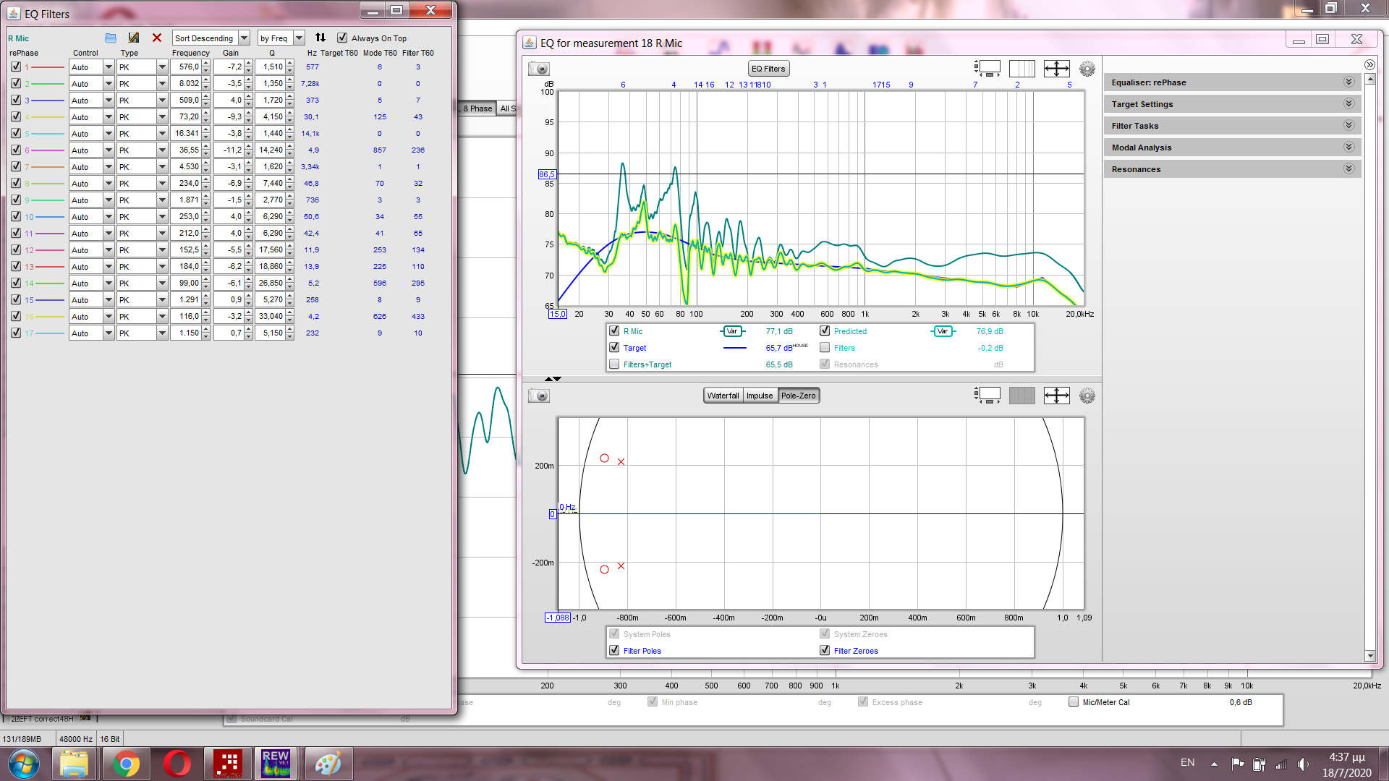Toggle Filter Poles checkbox
Screen dimensions: 1389x781
[x=614, y=650]
